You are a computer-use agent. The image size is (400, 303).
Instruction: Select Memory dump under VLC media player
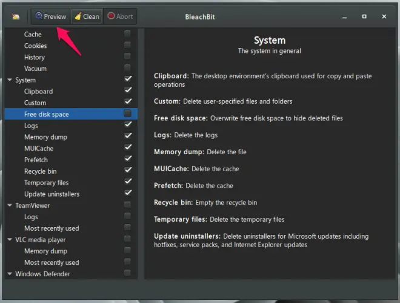click(71, 251)
